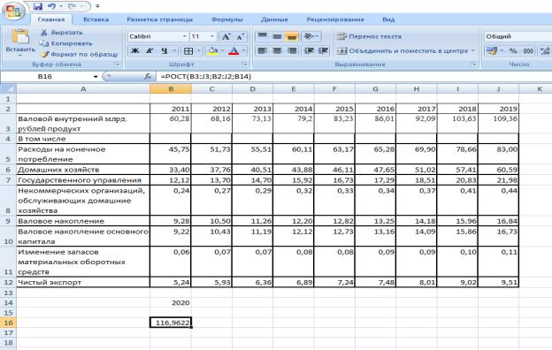The image size is (552, 350).
Task: Apply borders with the borders icon
Action: [x=188, y=51]
